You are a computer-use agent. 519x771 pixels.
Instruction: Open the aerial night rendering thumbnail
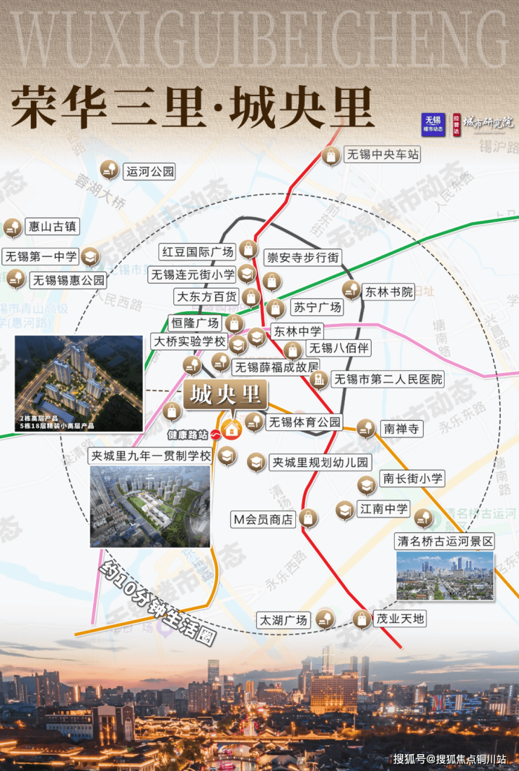point(79,383)
